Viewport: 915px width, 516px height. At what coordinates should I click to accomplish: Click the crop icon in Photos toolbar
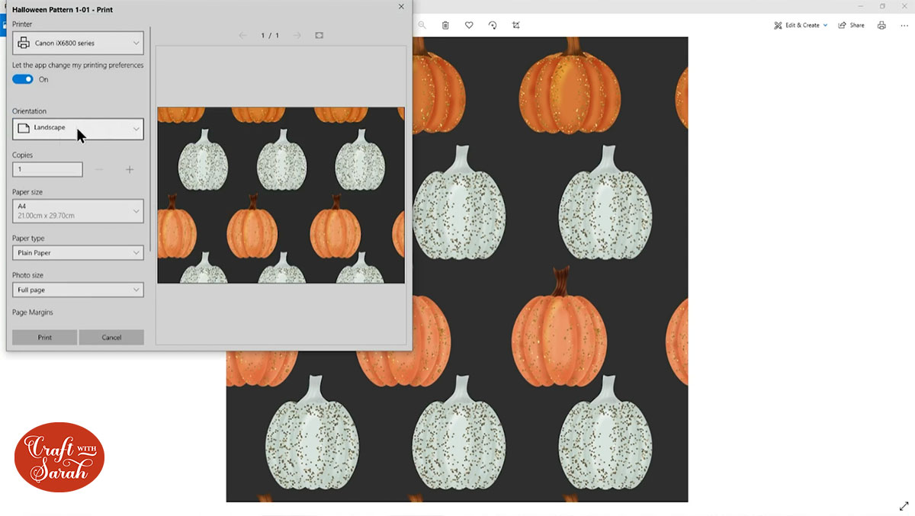pyautogui.click(x=516, y=25)
